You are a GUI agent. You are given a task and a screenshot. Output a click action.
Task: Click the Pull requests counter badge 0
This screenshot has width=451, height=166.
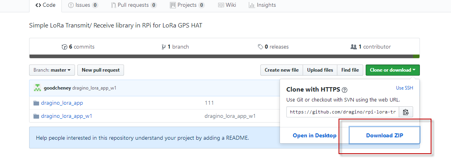(x=154, y=5)
